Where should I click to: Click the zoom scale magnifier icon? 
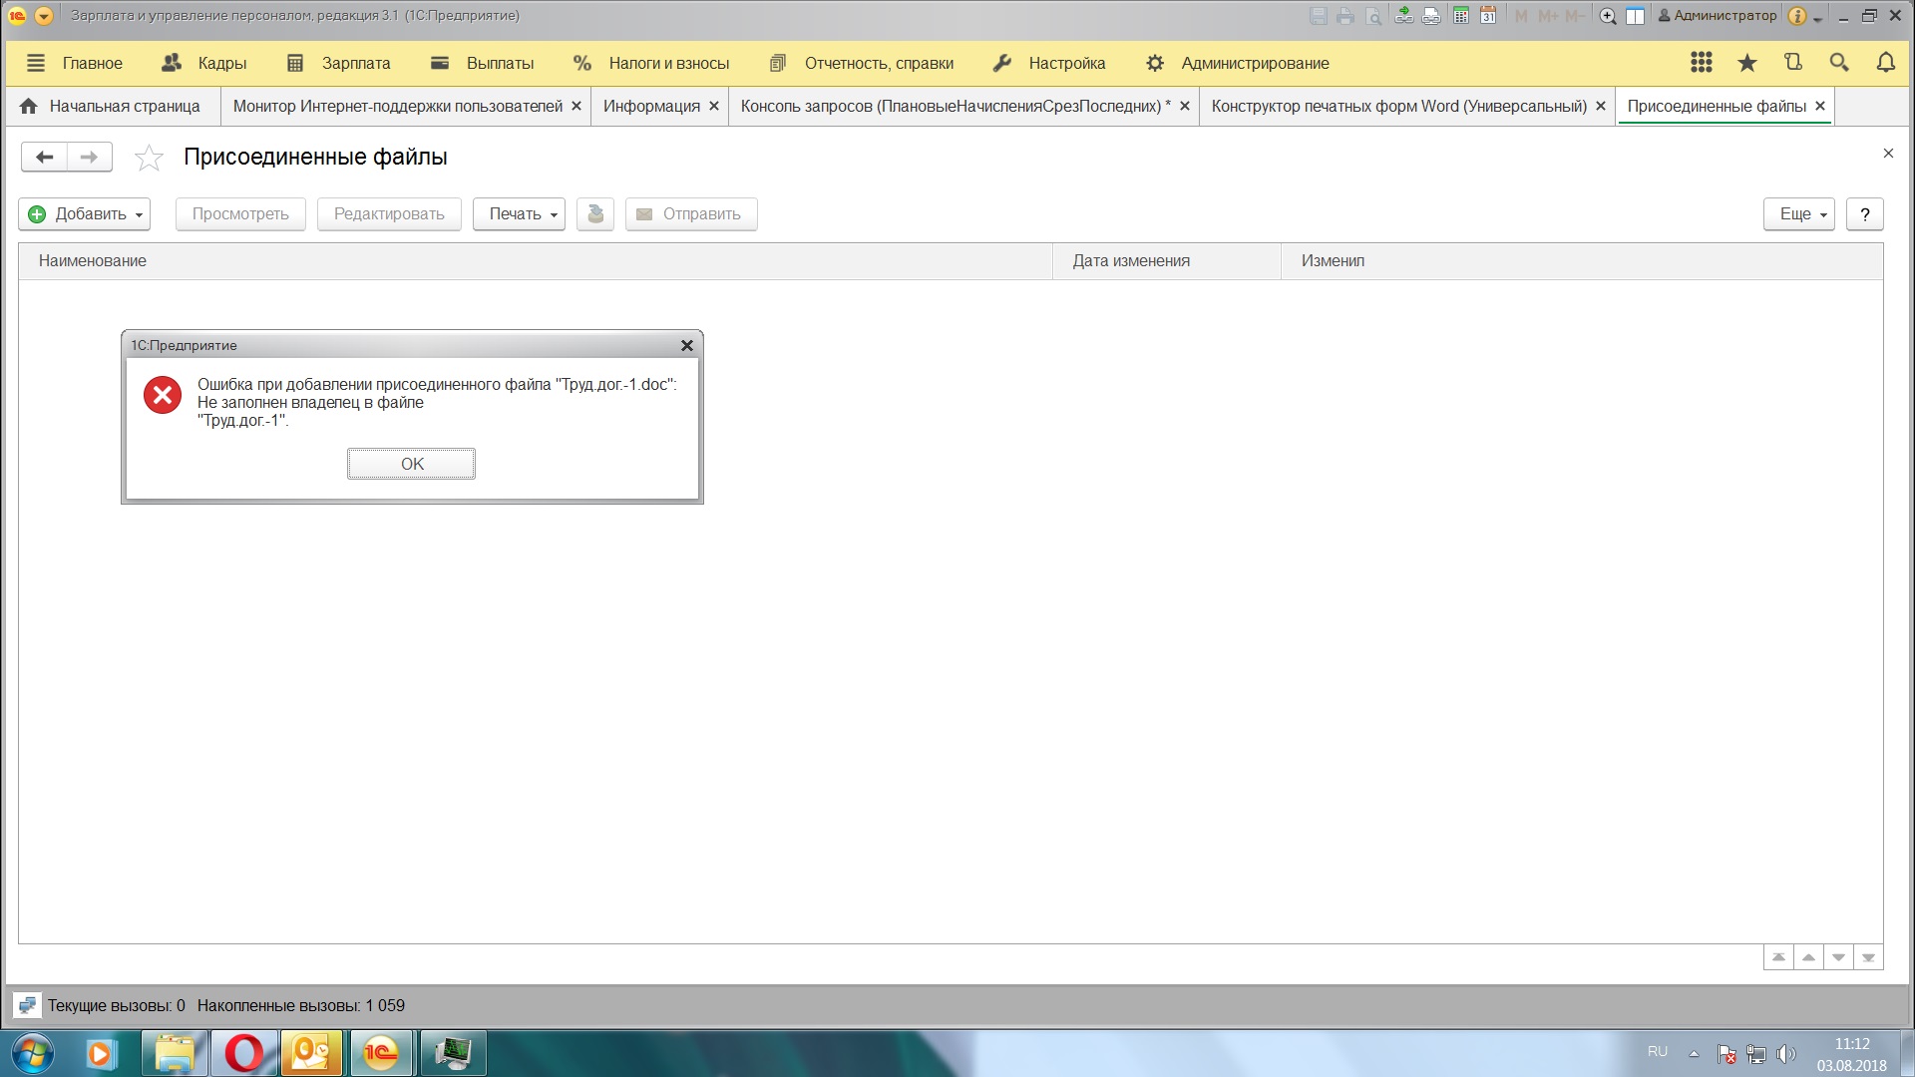pos(1608,16)
